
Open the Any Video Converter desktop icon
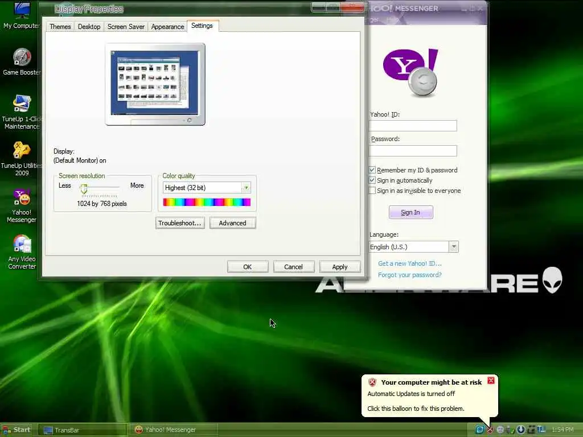coord(22,252)
